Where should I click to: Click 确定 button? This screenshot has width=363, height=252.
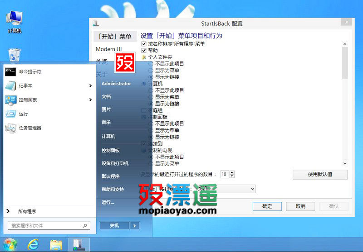click(x=267, y=206)
